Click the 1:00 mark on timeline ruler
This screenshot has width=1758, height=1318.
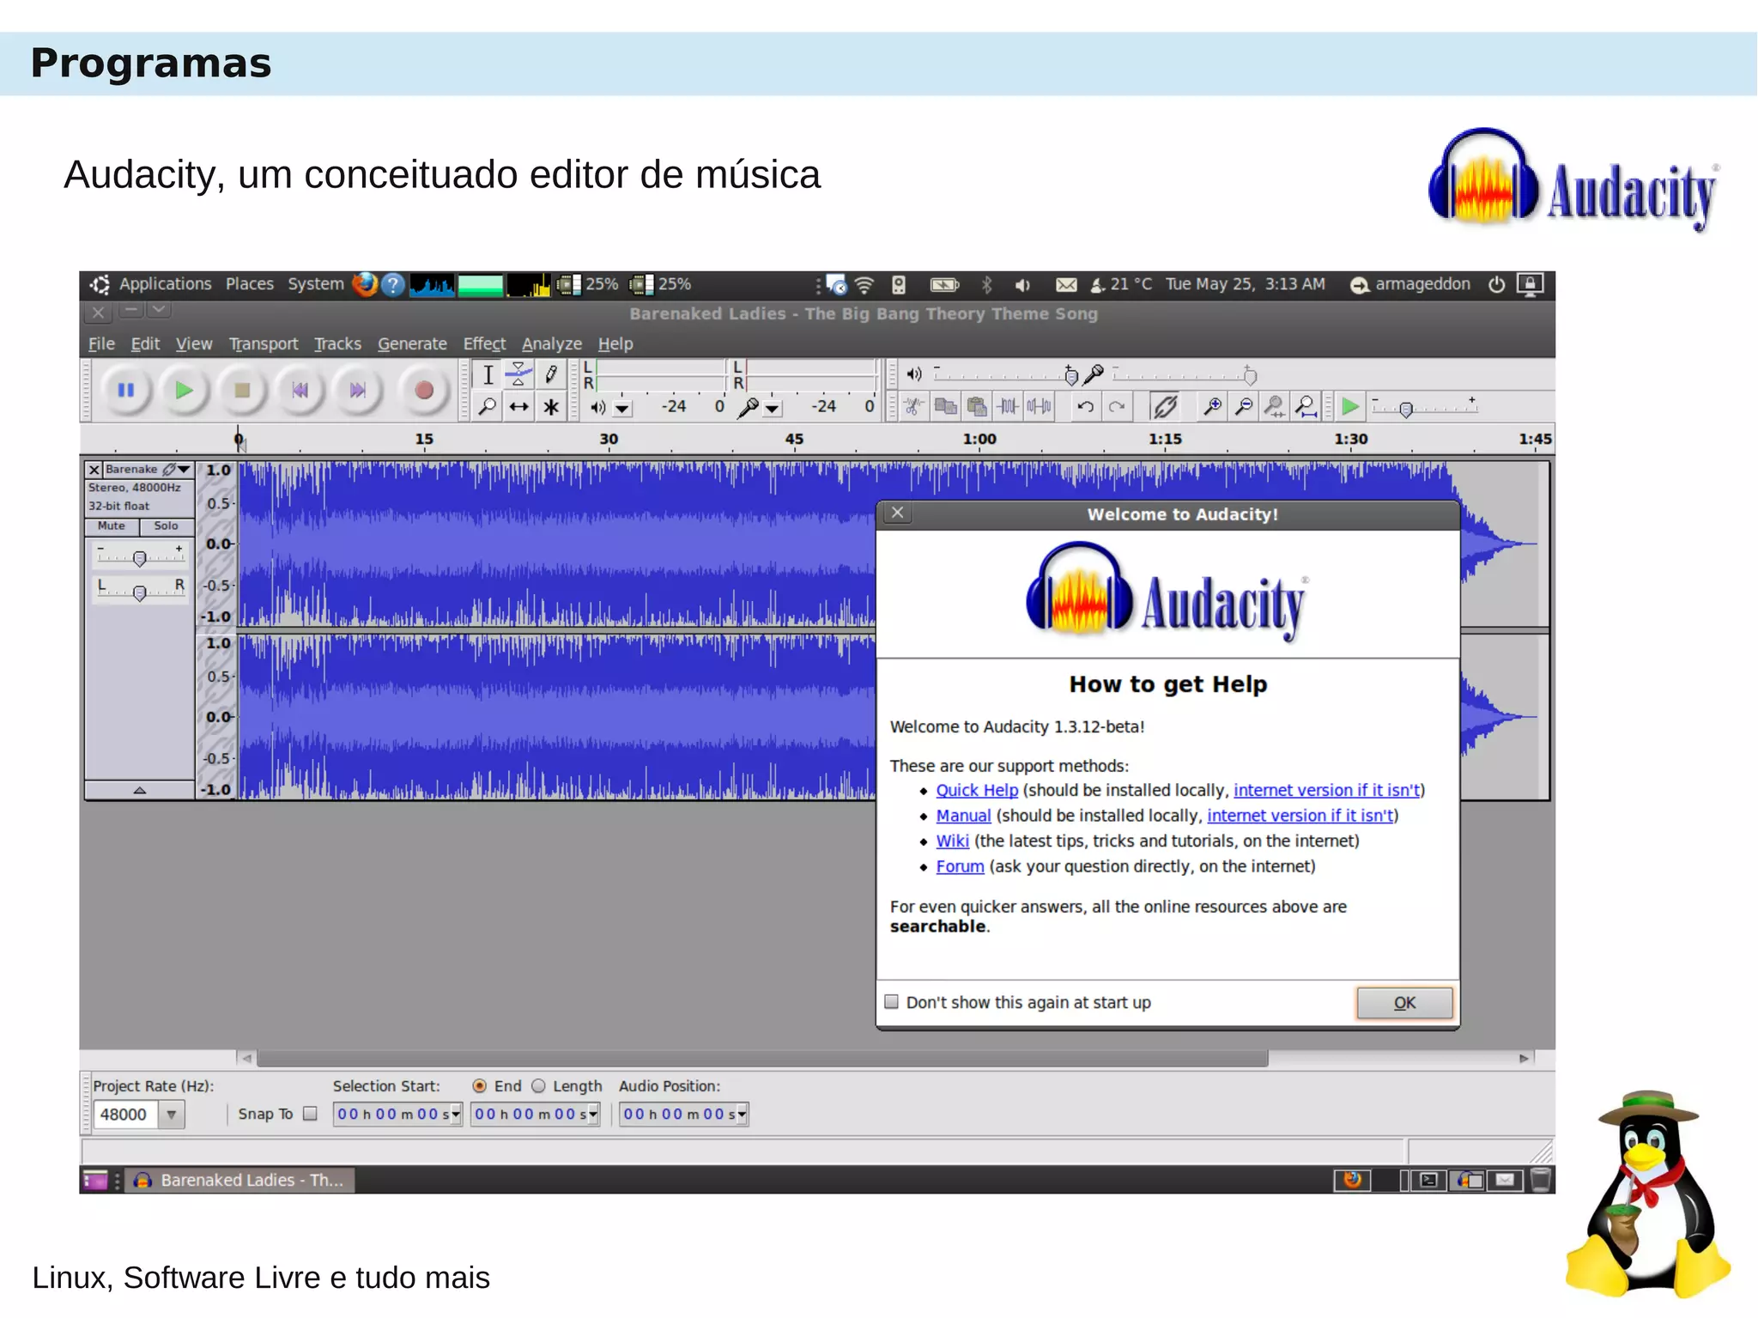pyautogui.click(x=979, y=439)
